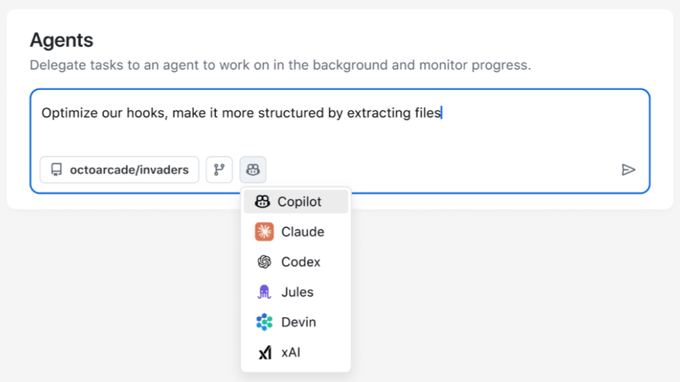Viewport: 680px width, 382px height.
Task: Click the send arrow to delegate the task
Action: [629, 169]
